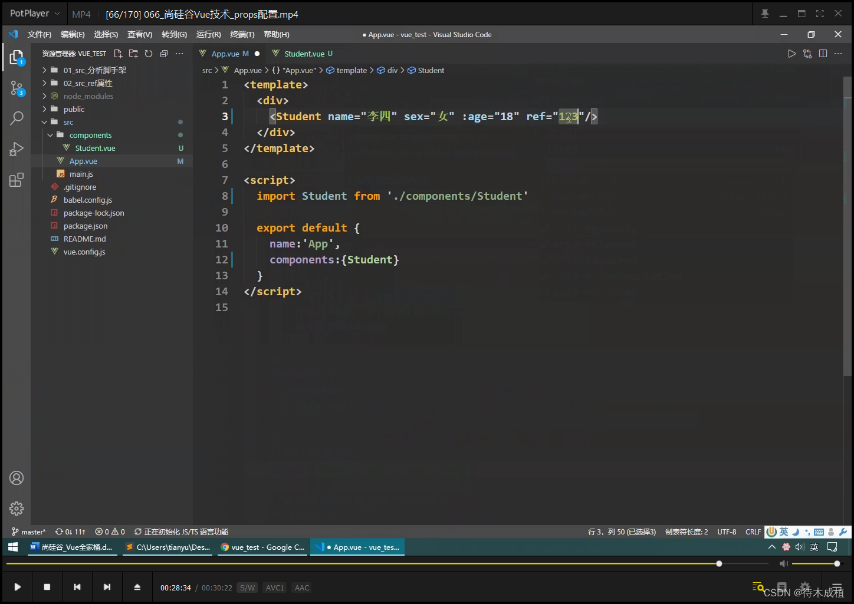Image resolution: width=854 pixels, height=604 pixels.
Task: Skip to next video in playlist
Action: point(107,587)
